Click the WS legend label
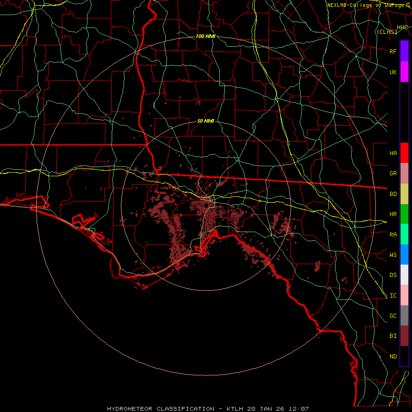 pyautogui.click(x=393, y=255)
